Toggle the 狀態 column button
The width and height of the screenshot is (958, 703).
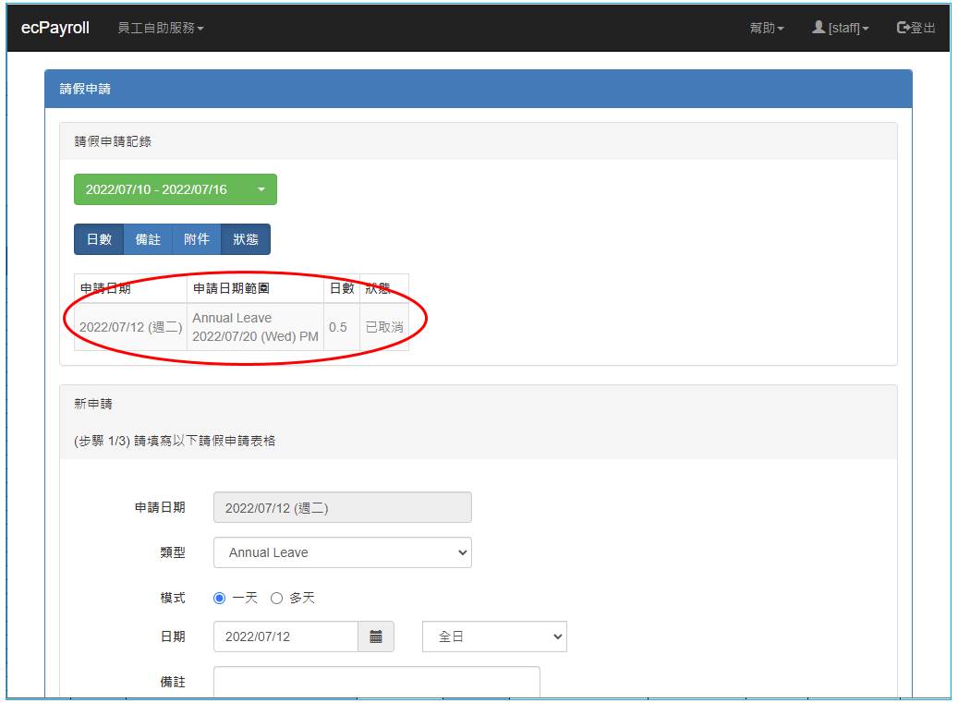click(246, 239)
